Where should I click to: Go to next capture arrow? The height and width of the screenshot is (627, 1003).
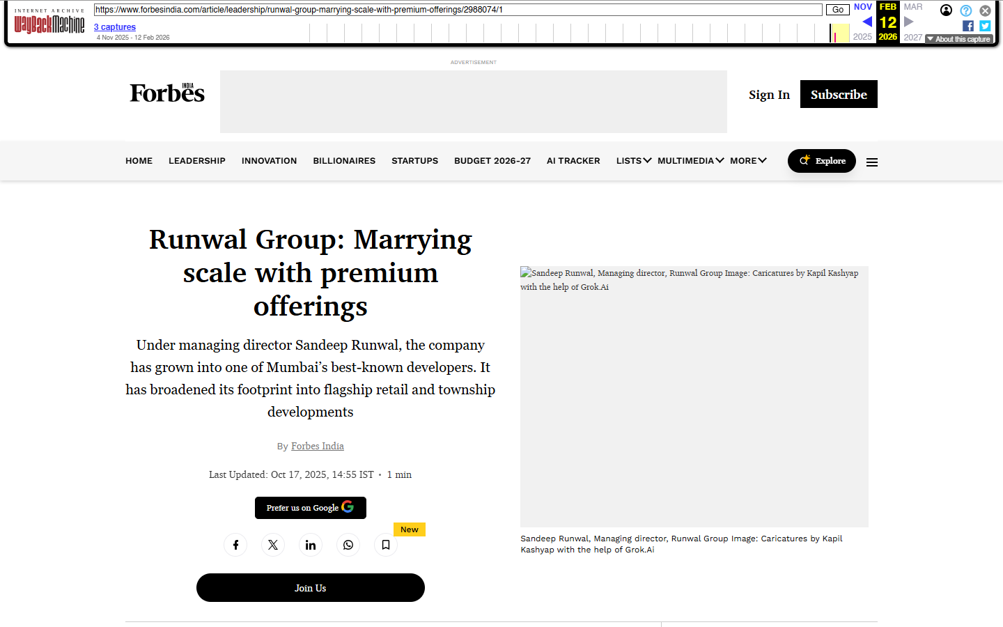[909, 22]
